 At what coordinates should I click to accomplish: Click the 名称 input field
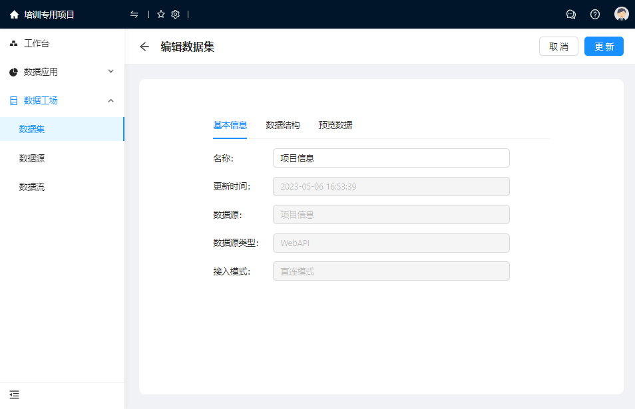tap(391, 158)
